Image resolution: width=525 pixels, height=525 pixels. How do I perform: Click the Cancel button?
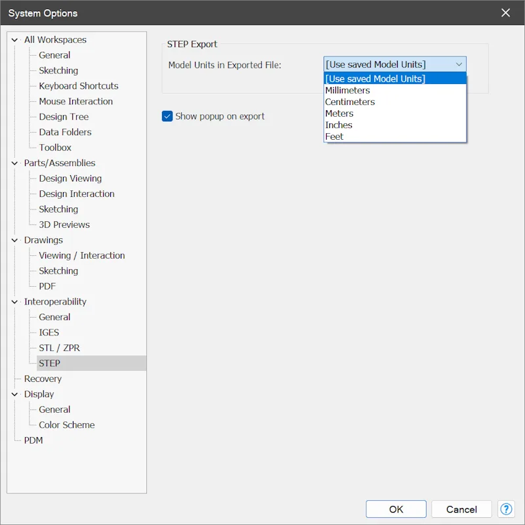pyautogui.click(x=461, y=509)
